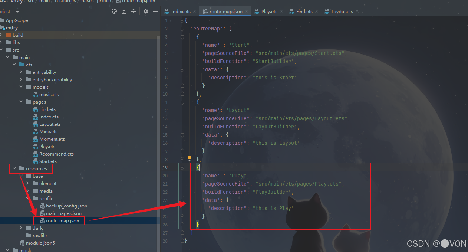Click the Mine.ets file icon

tap(35, 131)
